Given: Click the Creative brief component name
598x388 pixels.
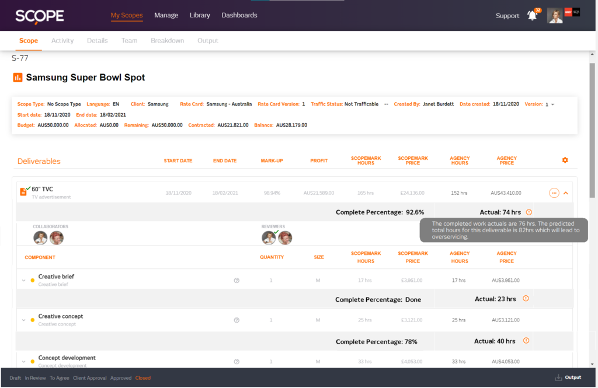Looking at the screenshot, I should (x=56, y=277).
